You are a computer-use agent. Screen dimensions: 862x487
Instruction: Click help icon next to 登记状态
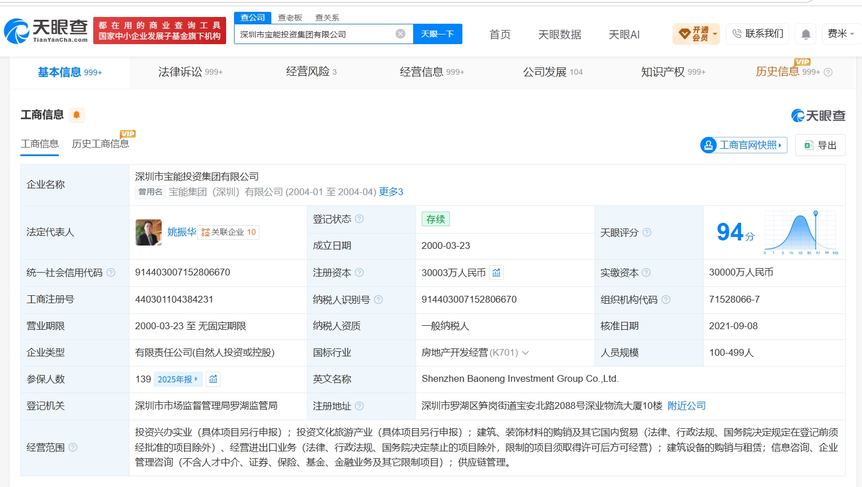point(359,219)
